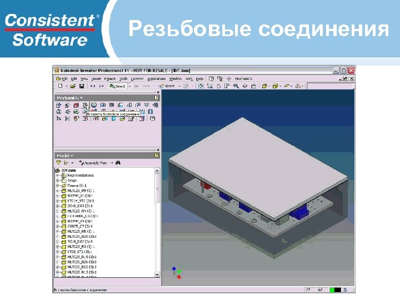
Task: Open the Applications menu
Action: (157, 79)
